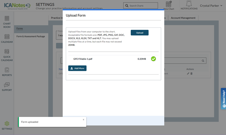This screenshot has height=135, width=226.
Task: Click the Upload button in the dialog
Action: coord(139,33)
